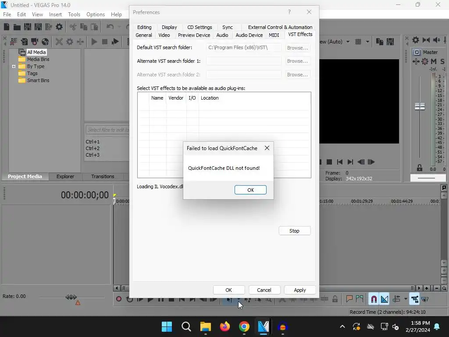Toggle the Master fader lock icon
The width and height of the screenshot is (449, 337).
click(x=420, y=168)
